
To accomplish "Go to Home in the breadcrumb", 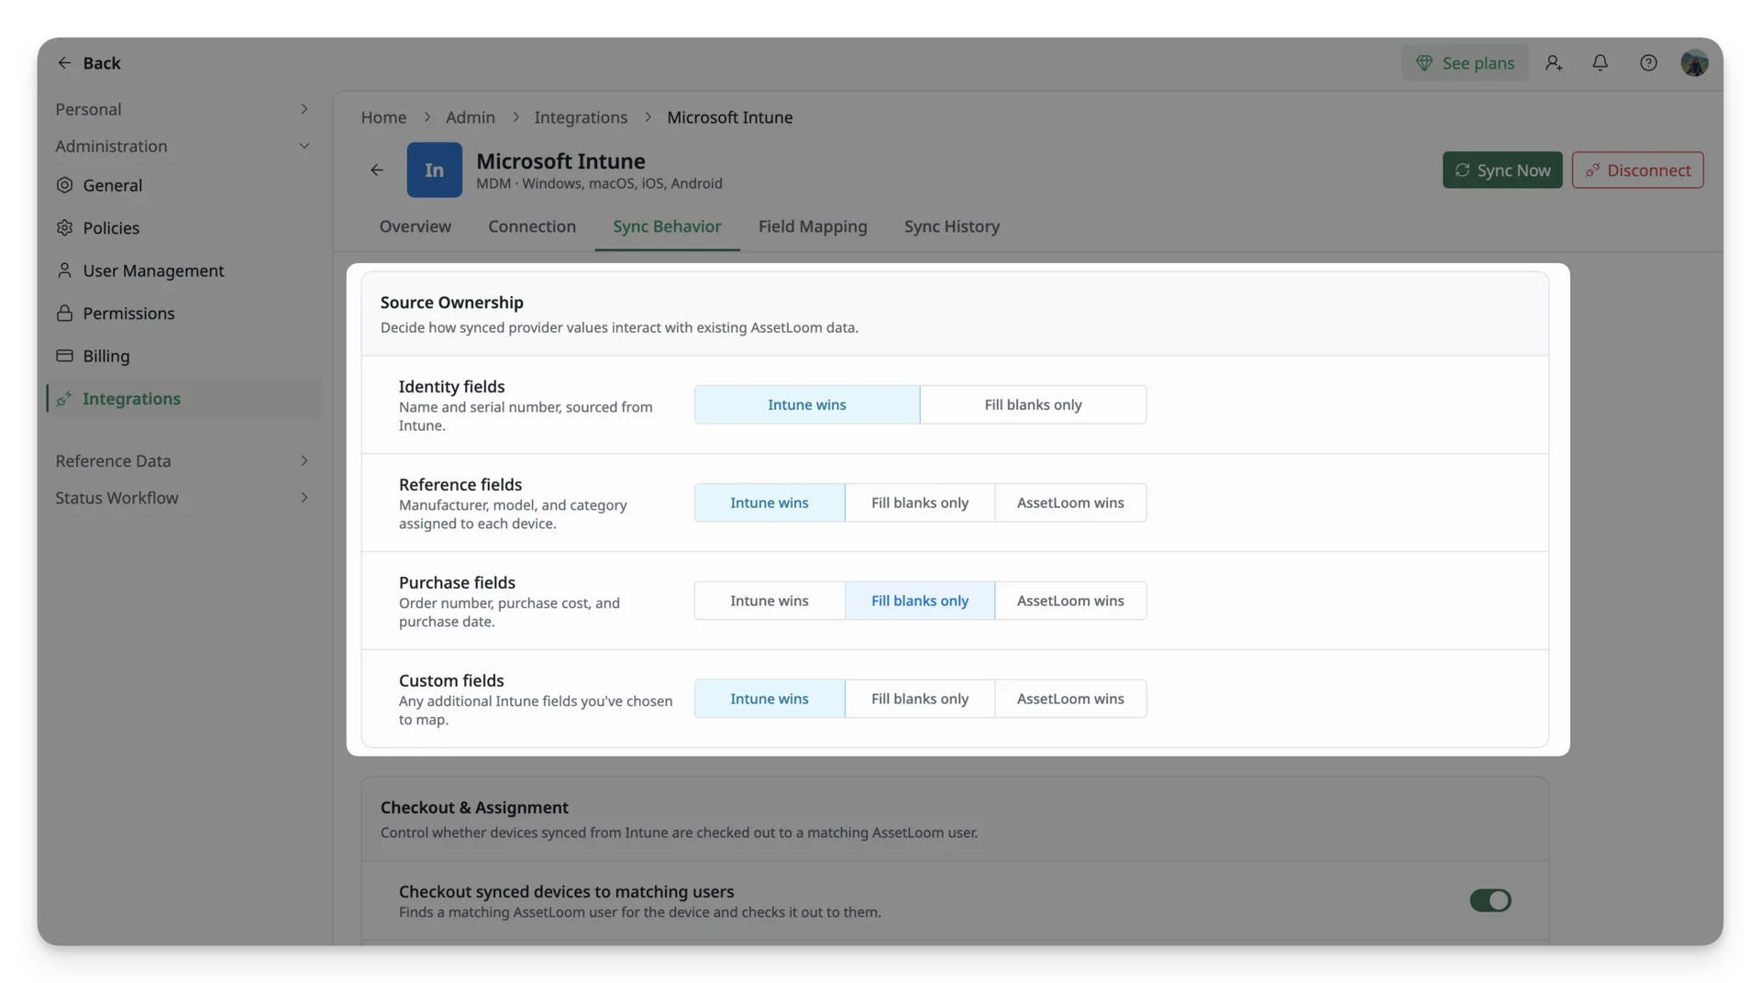I will [383, 117].
